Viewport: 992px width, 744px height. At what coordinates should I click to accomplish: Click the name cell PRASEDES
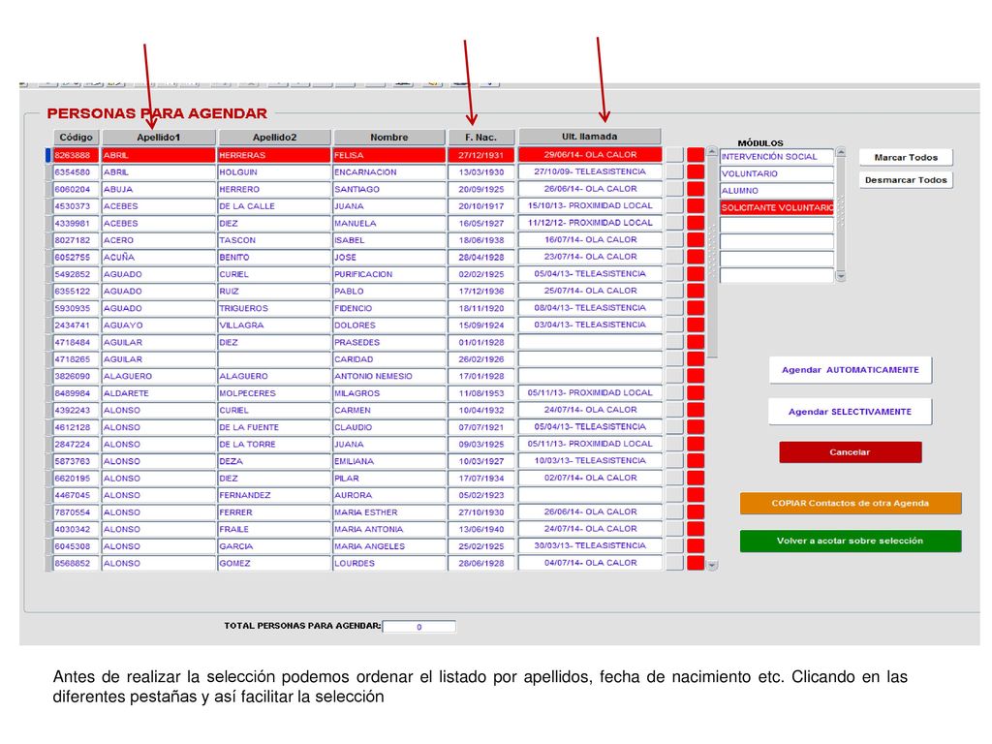pos(389,342)
